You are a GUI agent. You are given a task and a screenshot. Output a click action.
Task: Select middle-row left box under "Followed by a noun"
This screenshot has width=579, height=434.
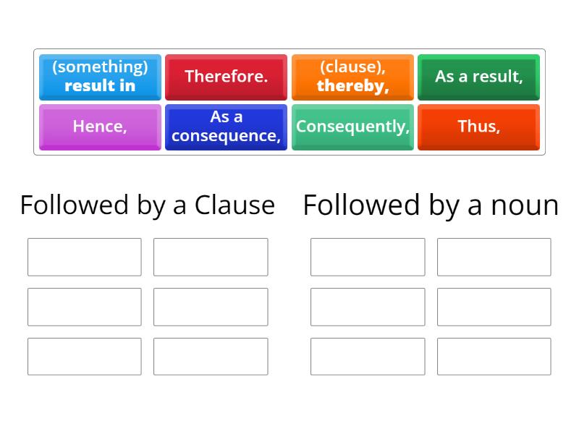[x=368, y=307]
